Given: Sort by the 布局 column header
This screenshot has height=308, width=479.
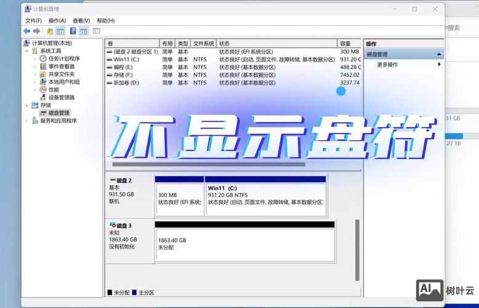Looking at the screenshot, I should (x=167, y=43).
